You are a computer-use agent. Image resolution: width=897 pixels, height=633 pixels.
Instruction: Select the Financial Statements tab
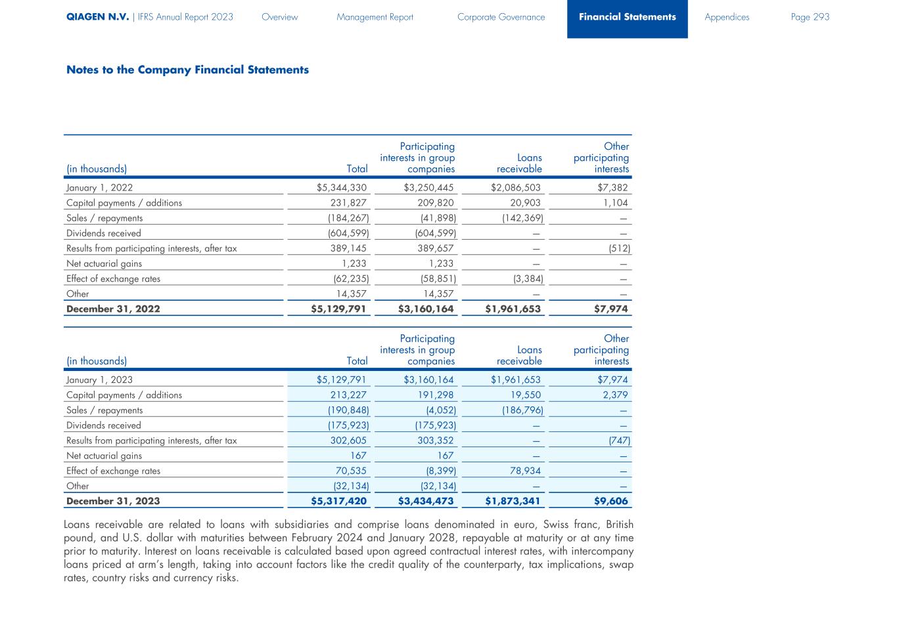tap(627, 17)
